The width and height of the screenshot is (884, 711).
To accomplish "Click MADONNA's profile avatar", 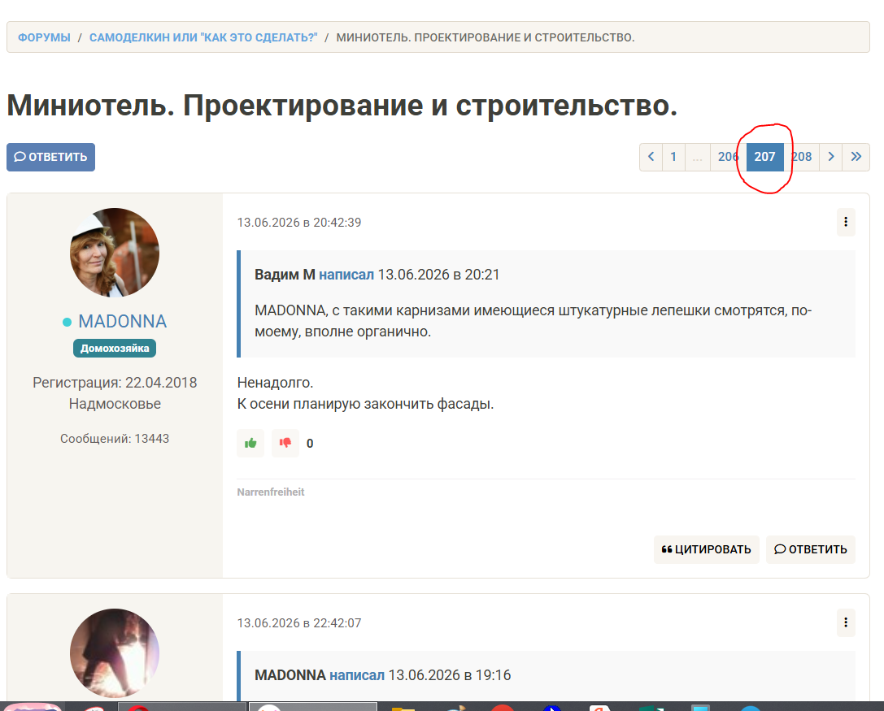I will [x=115, y=253].
